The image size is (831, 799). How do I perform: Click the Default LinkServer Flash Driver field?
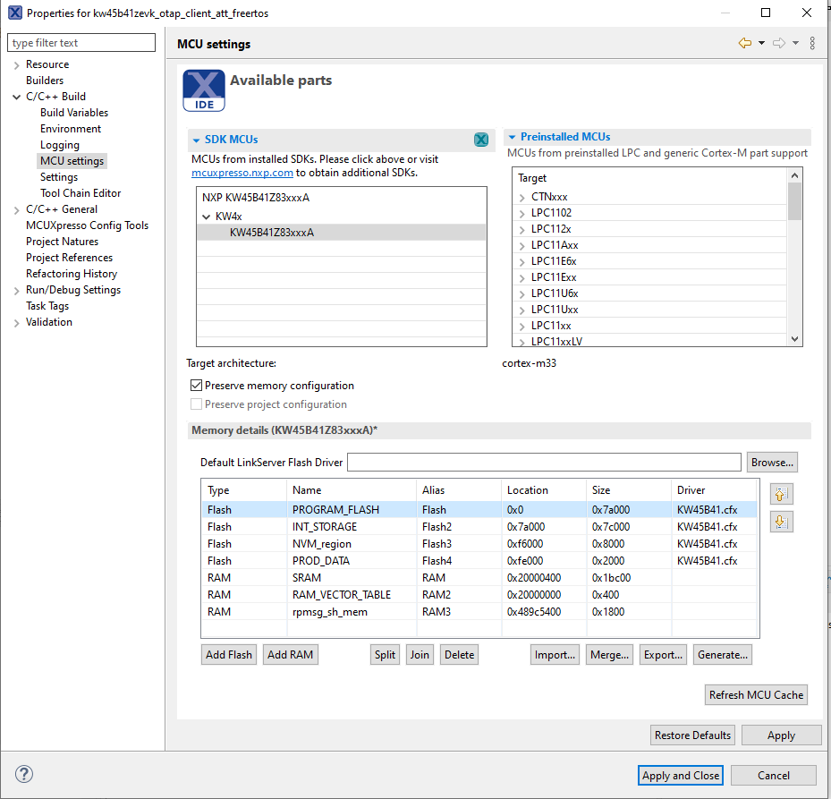[544, 463]
